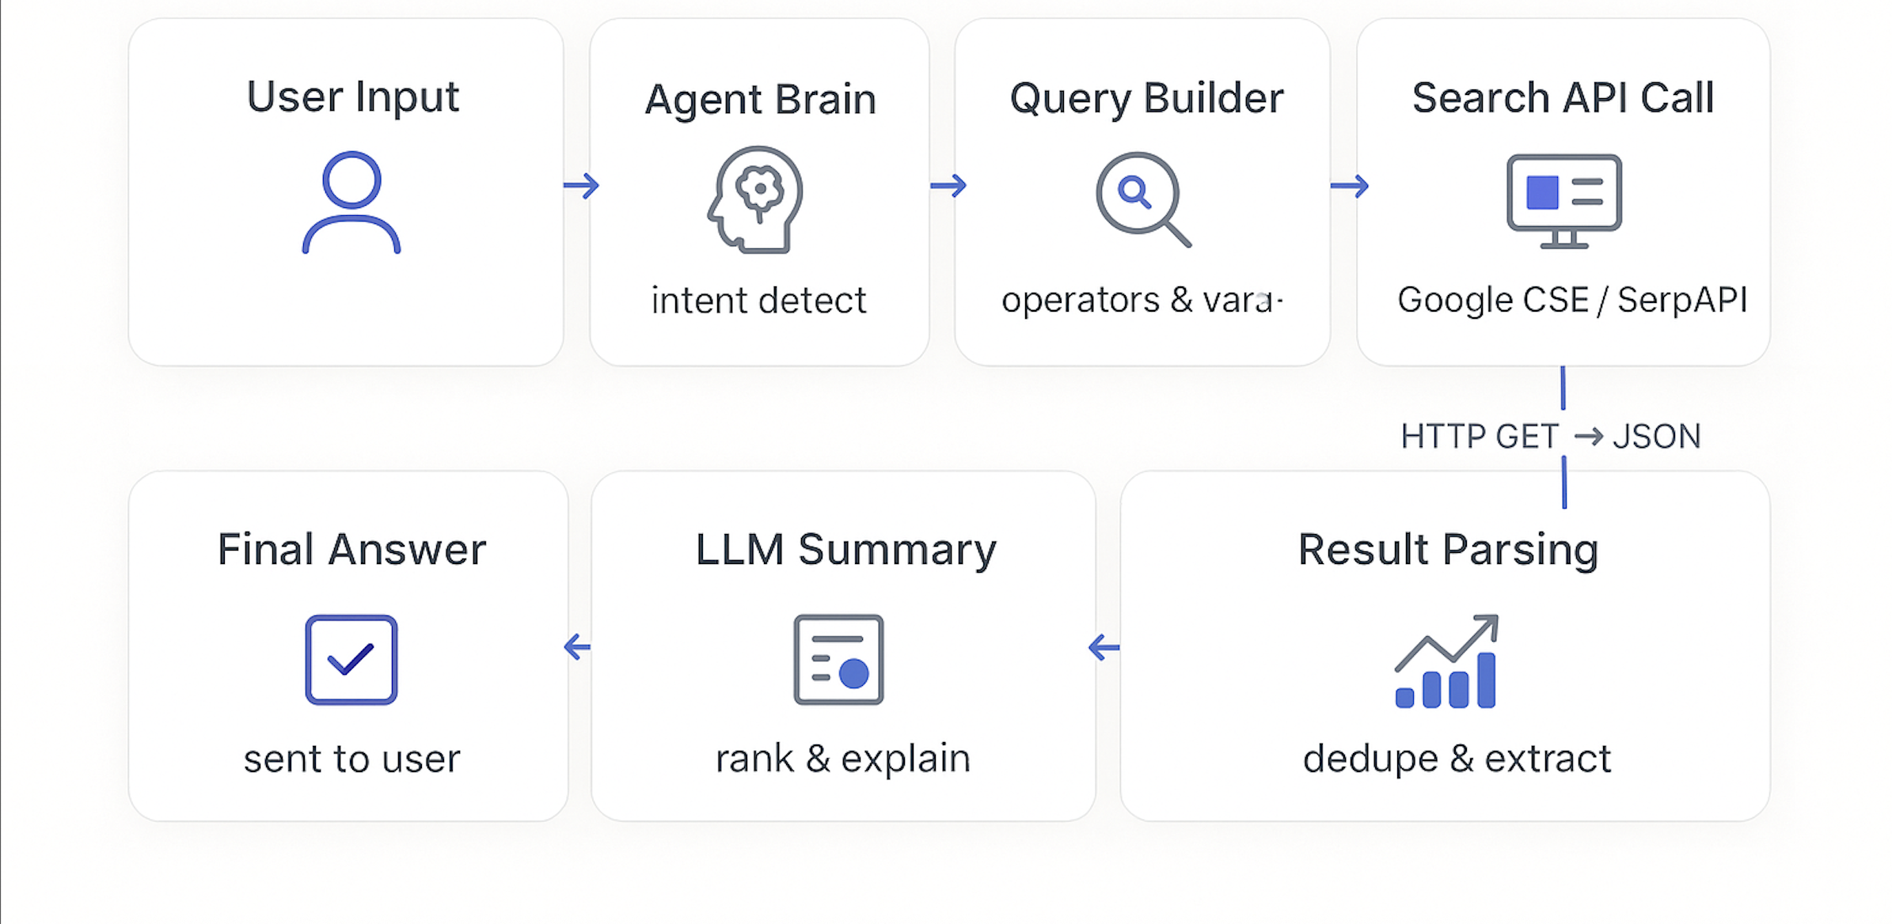Click the 'intent detect' caption

[x=758, y=301]
